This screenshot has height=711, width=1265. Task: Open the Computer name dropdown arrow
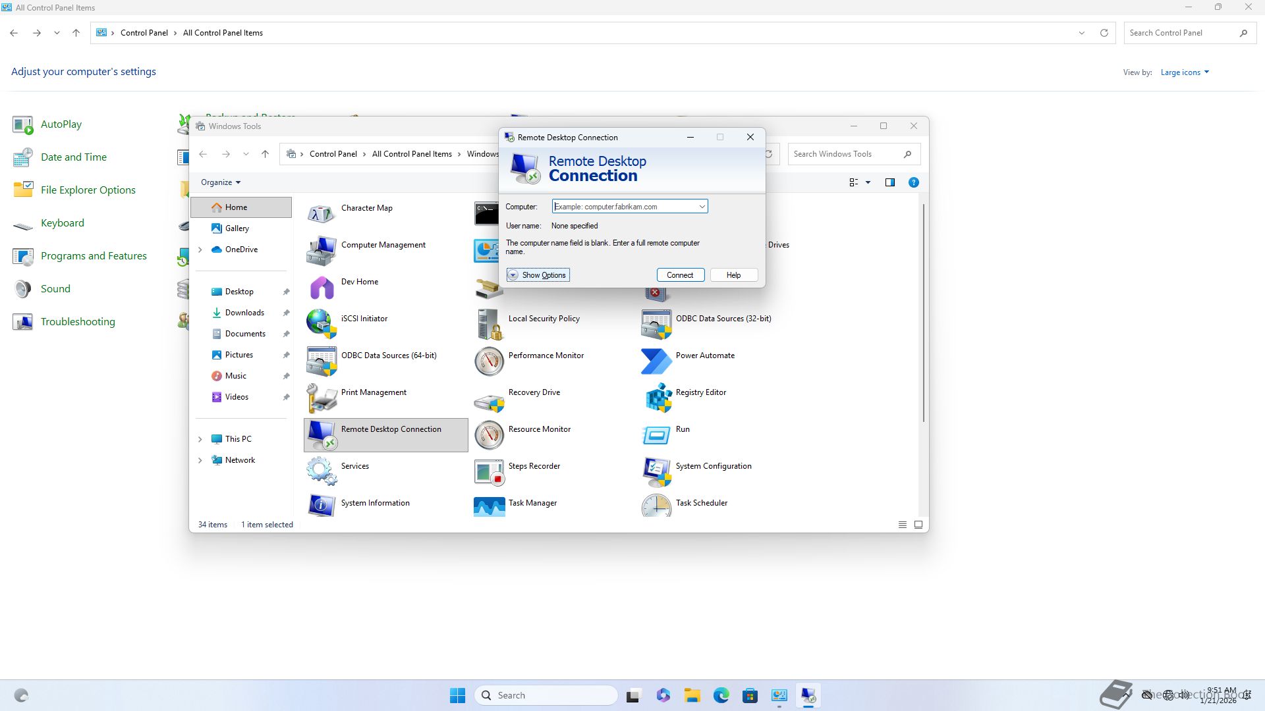point(702,207)
